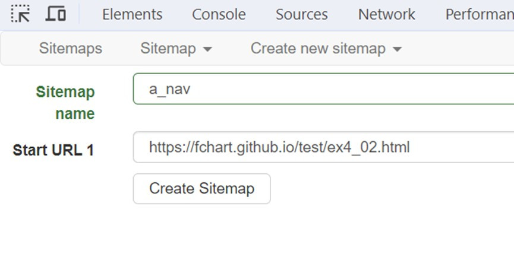Switch to the Elements tab
This screenshot has height=273, width=514.
coord(132,14)
